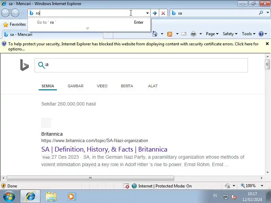Image resolution: width=271 pixels, height=203 pixels.
Task: Open the SA Definition Britannica result link
Action: tap(104, 149)
